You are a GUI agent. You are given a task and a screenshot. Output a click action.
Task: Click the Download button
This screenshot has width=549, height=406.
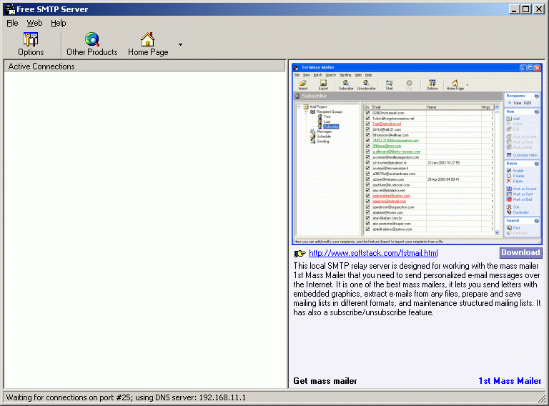pos(520,252)
